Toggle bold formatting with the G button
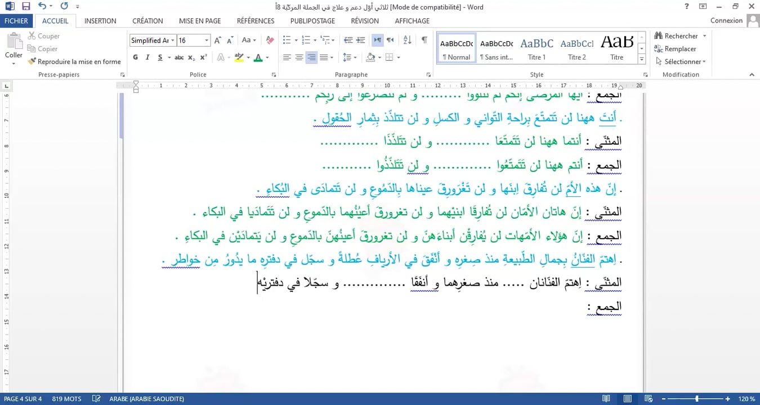 [135, 57]
